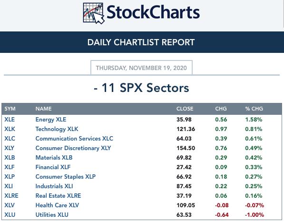Open the Energy XLE name link
The image size is (284, 222).
[51, 120]
